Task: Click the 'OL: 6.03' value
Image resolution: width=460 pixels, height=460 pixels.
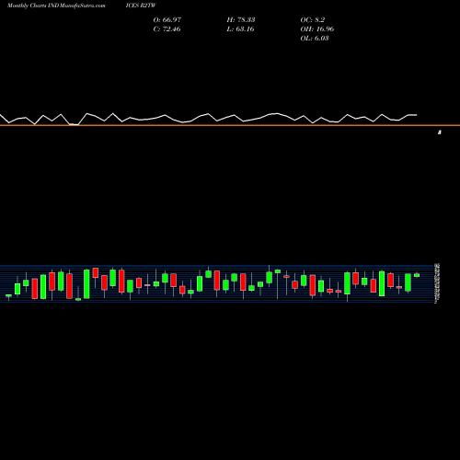Action: 315,39
